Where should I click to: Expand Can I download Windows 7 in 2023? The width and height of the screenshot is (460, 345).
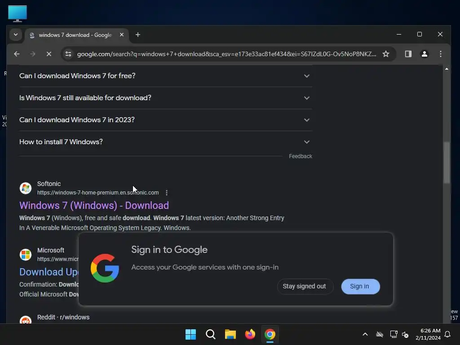click(x=166, y=119)
